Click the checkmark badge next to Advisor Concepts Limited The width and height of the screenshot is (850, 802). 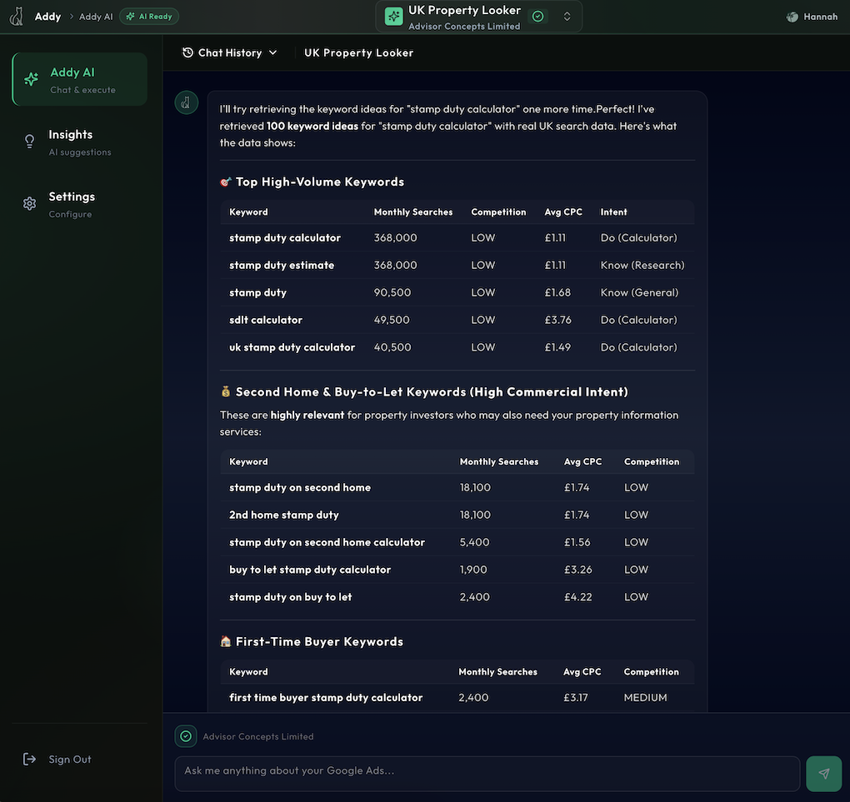(x=186, y=736)
